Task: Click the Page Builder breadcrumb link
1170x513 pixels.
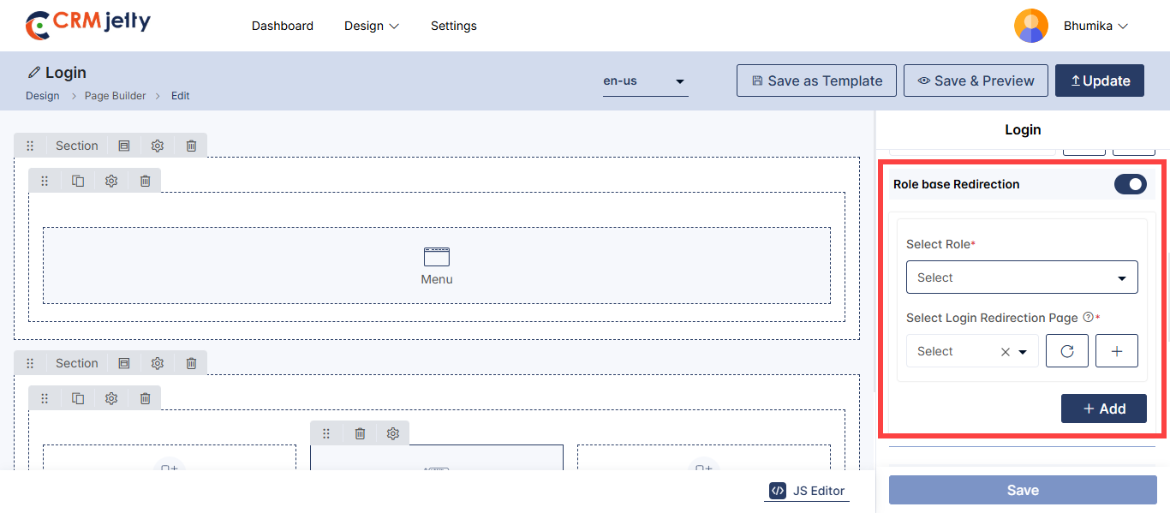Action: pos(115,96)
